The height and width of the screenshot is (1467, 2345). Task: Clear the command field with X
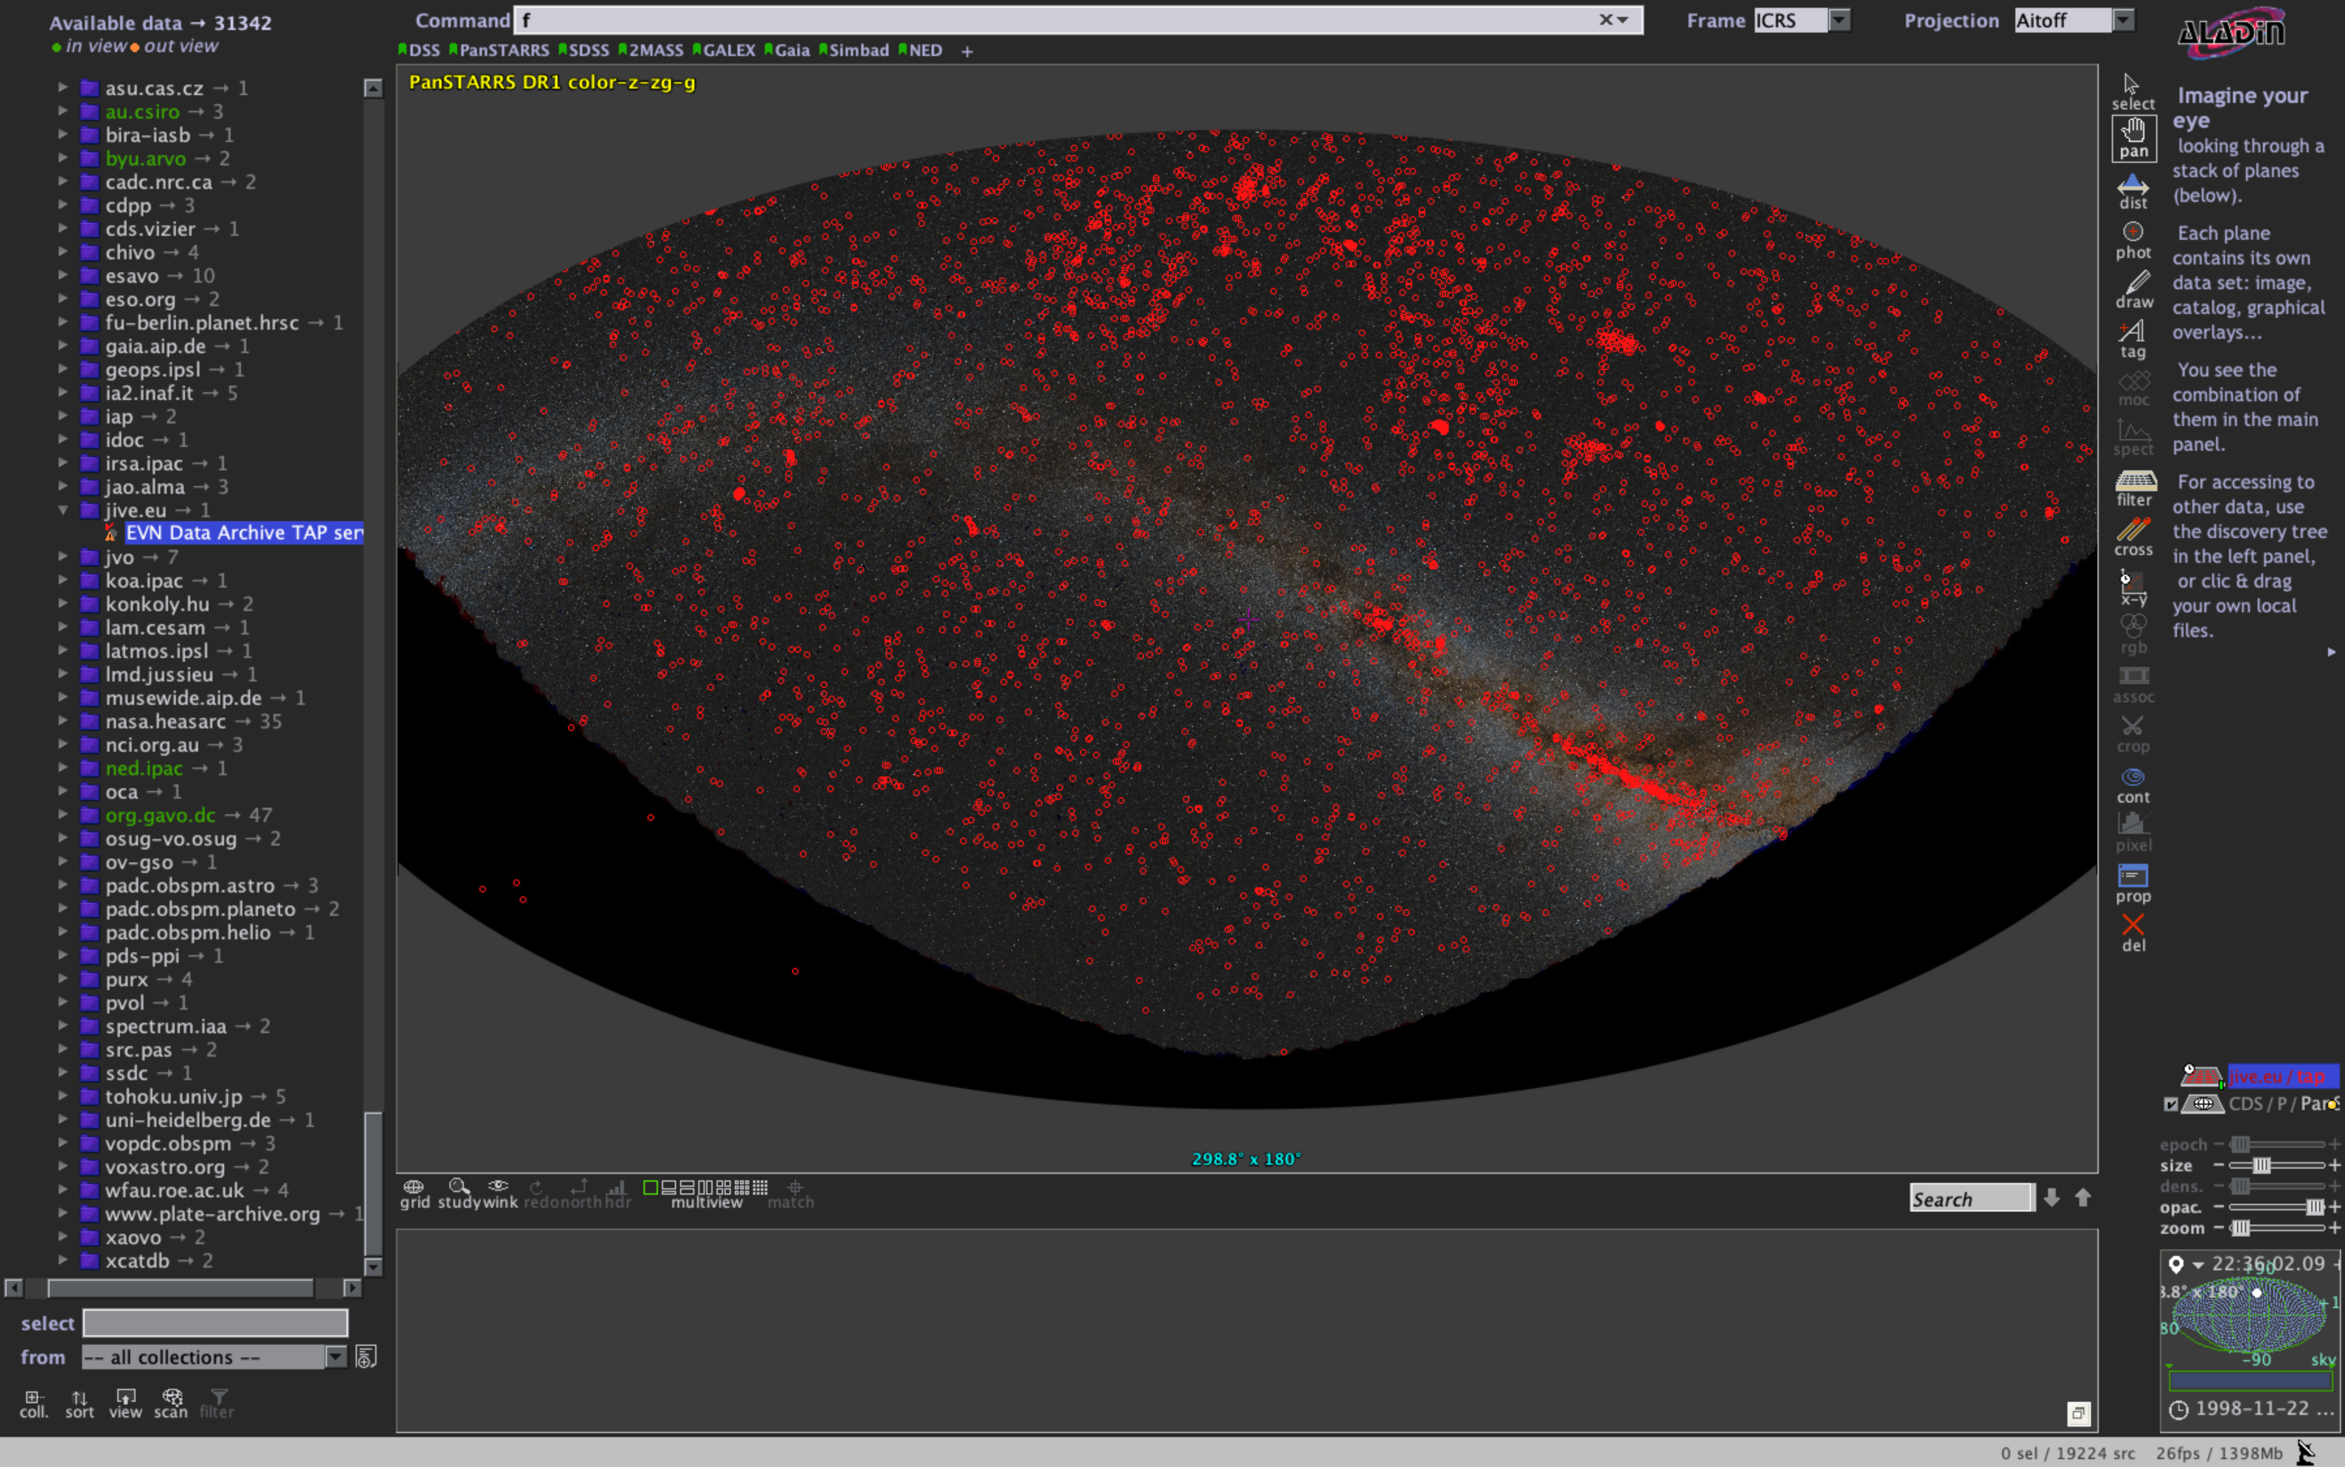tap(1606, 20)
